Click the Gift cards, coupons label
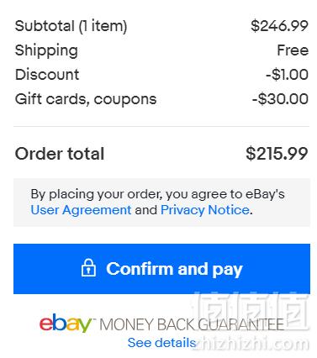The image size is (317, 358). pyautogui.click(x=86, y=99)
